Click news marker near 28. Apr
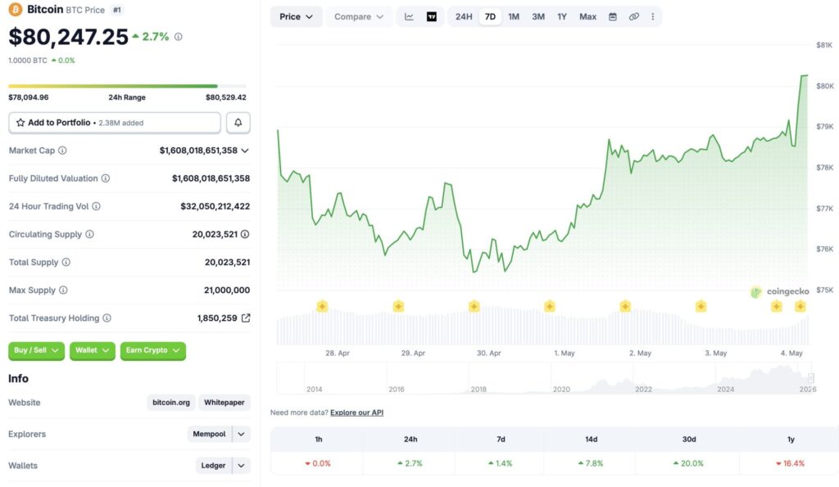The width and height of the screenshot is (839, 487). [x=322, y=306]
